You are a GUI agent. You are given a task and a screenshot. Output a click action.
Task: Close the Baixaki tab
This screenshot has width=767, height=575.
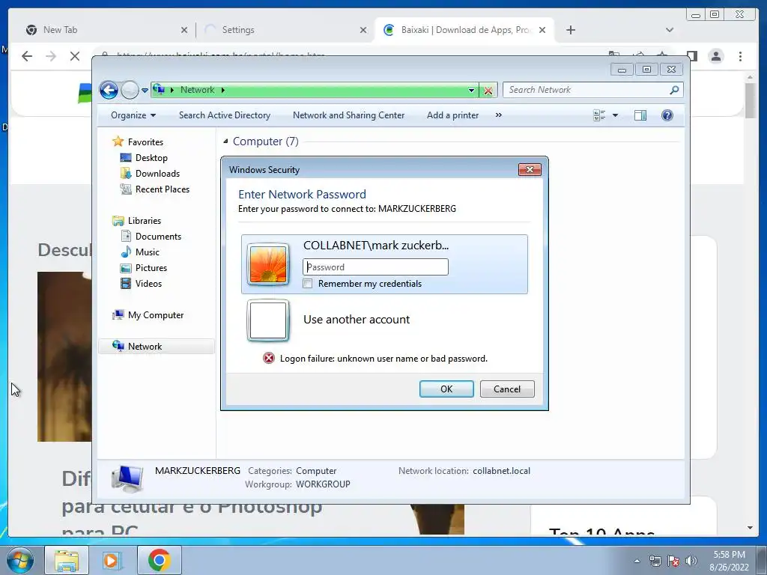[542, 30]
